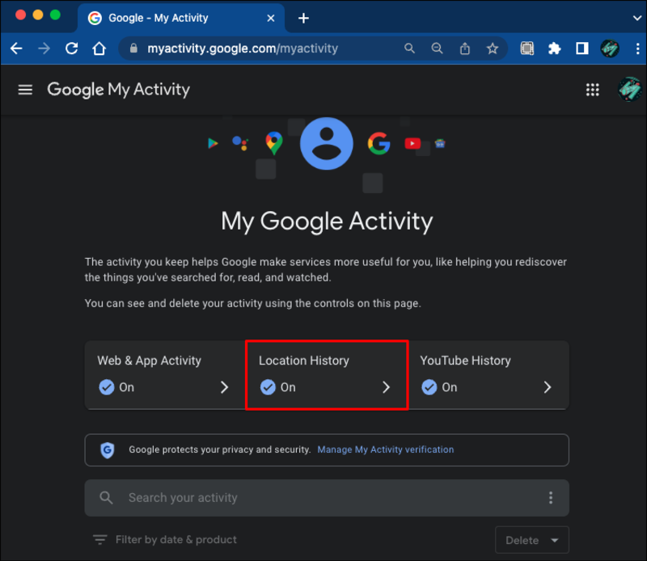Share this page via the share icon
This screenshot has height=561, width=647.
coord(464,49)
